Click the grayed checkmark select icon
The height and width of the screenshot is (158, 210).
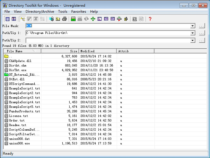tap(29, 19)
